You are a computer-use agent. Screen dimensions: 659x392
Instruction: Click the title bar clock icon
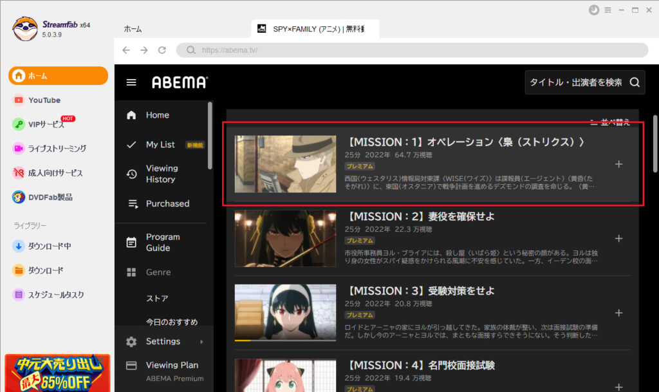click(594, 10)
